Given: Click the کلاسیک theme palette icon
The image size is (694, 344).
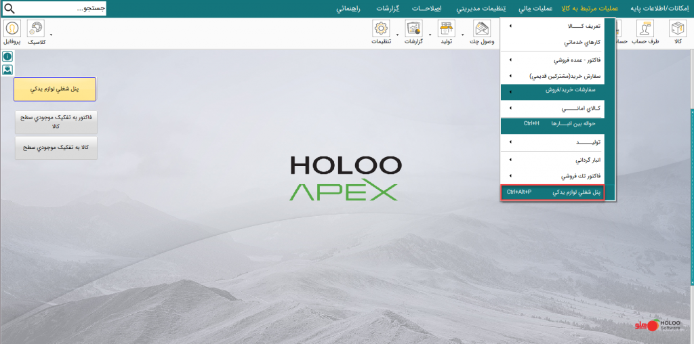Looking at the screenshot, I should point(36,29).
